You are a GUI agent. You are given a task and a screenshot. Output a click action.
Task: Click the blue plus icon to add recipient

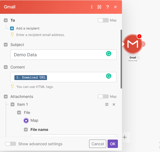pos(12,28)
